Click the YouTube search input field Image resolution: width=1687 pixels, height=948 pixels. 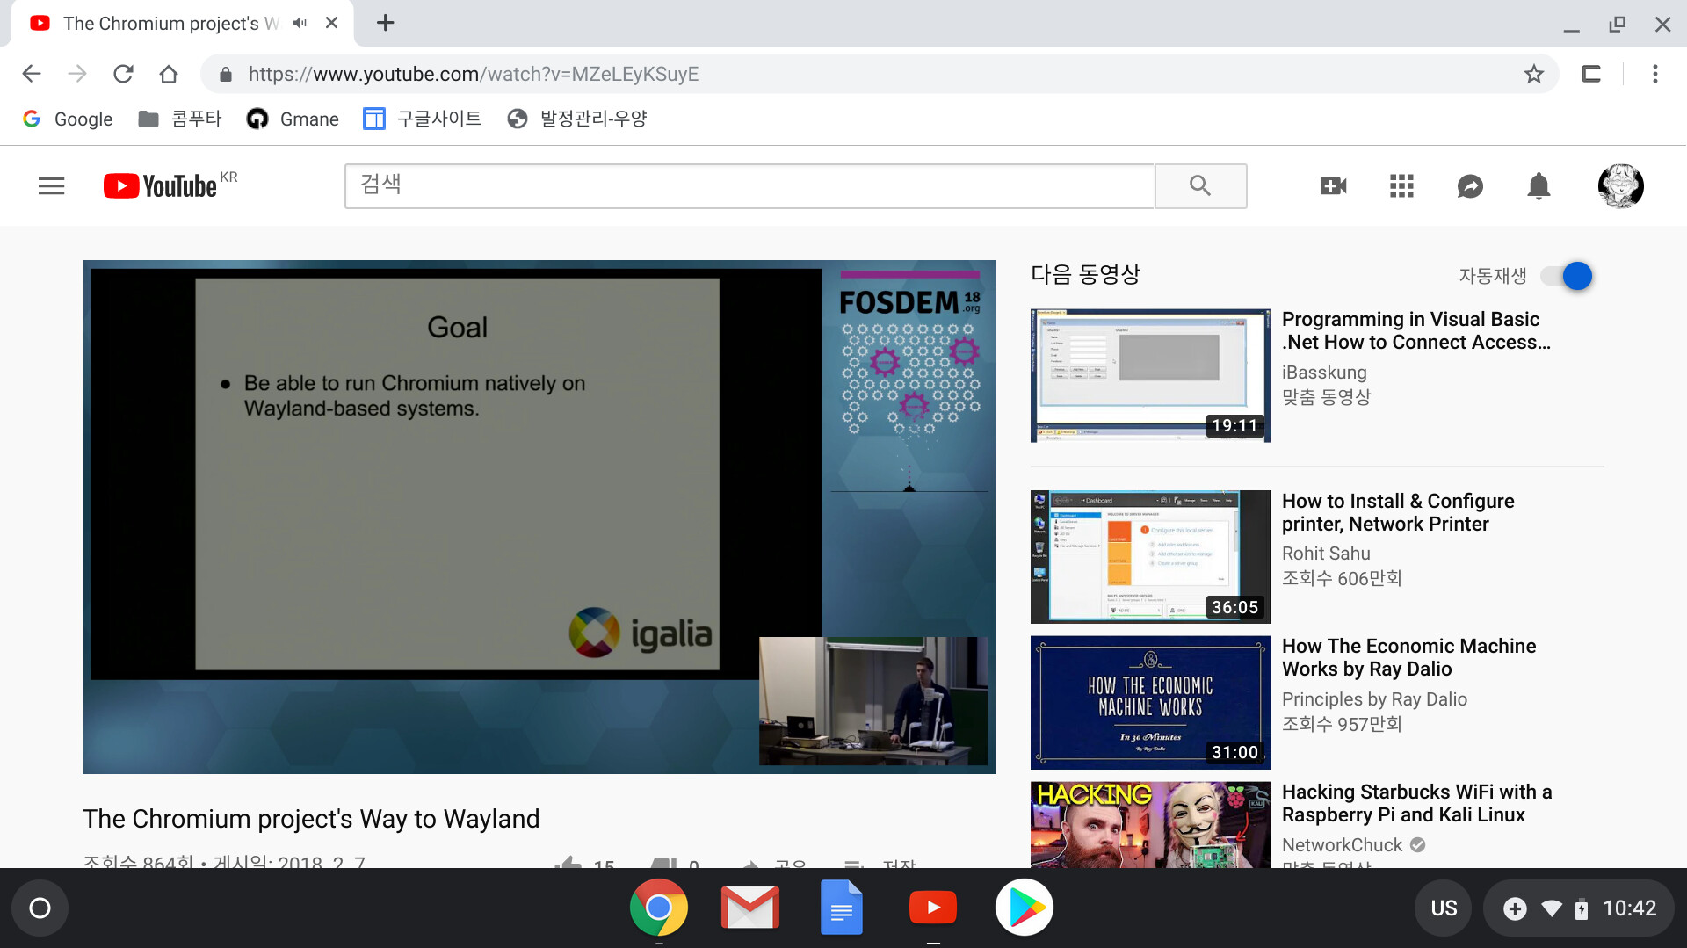(749, 185)
